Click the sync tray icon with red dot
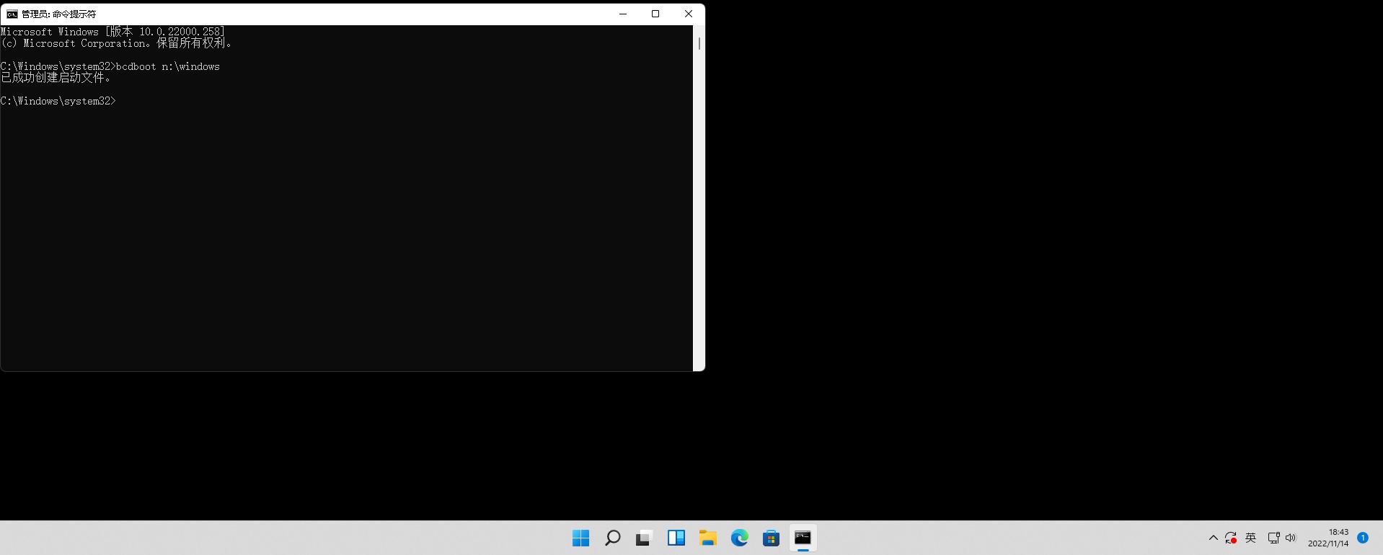Image resolution: width=1383 pixels, height=555 pixels. 1231,538
